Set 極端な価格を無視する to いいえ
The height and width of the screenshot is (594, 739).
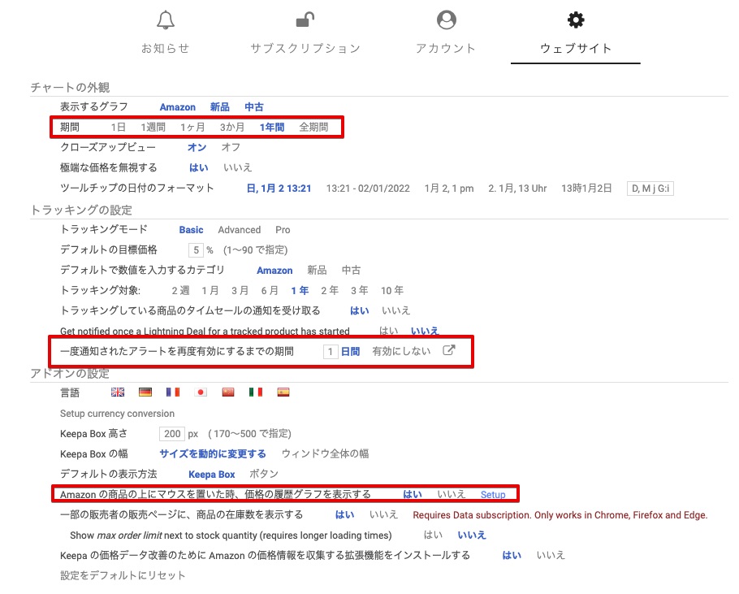pyautogui.click(x=238, y=167)
